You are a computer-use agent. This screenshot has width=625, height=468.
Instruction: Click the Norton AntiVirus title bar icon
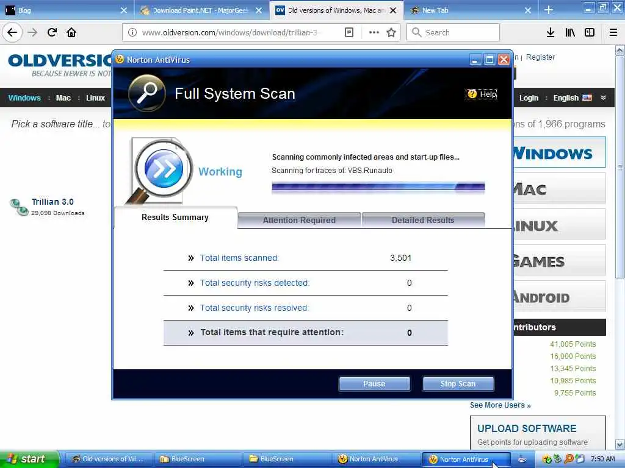click(120, 59)
